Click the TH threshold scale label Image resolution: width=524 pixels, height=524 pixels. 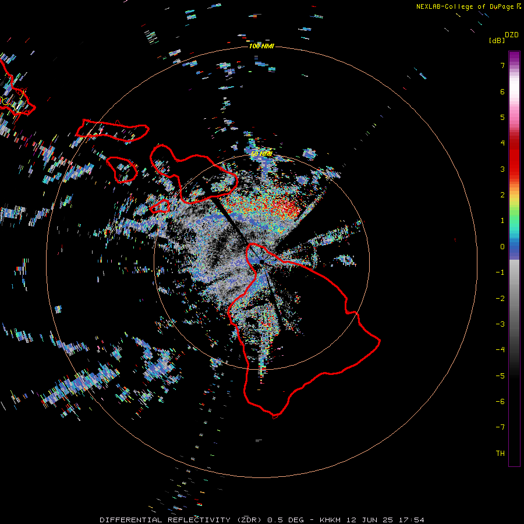click(500, 454)
